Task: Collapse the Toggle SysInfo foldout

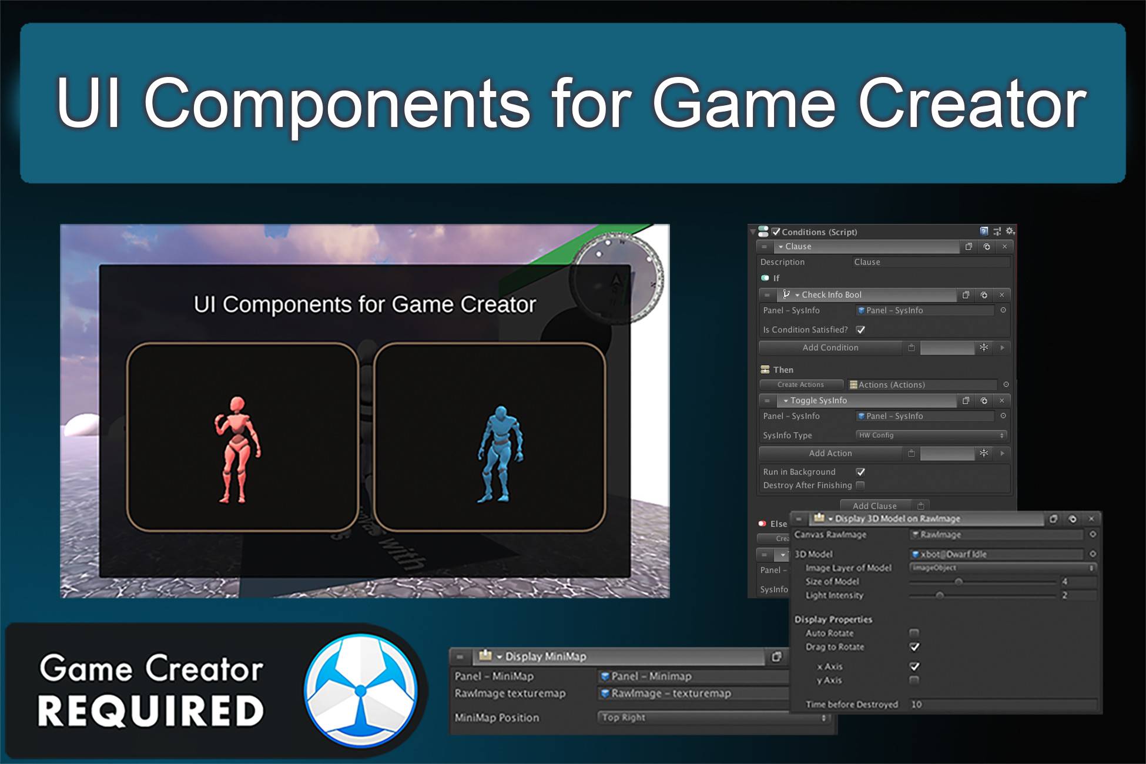Action: (786, 401)
